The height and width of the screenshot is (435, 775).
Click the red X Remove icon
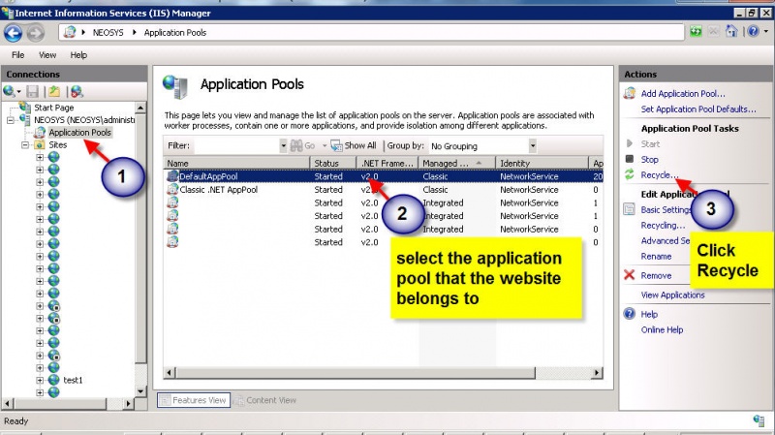629,275
